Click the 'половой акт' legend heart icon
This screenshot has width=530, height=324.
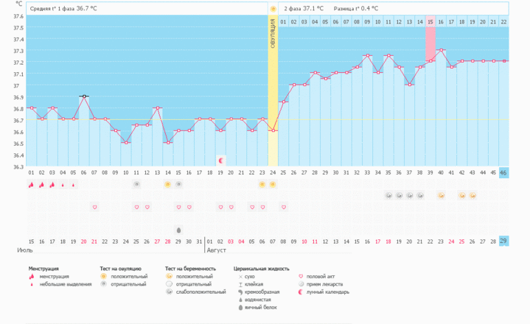[x=301, y=277]
